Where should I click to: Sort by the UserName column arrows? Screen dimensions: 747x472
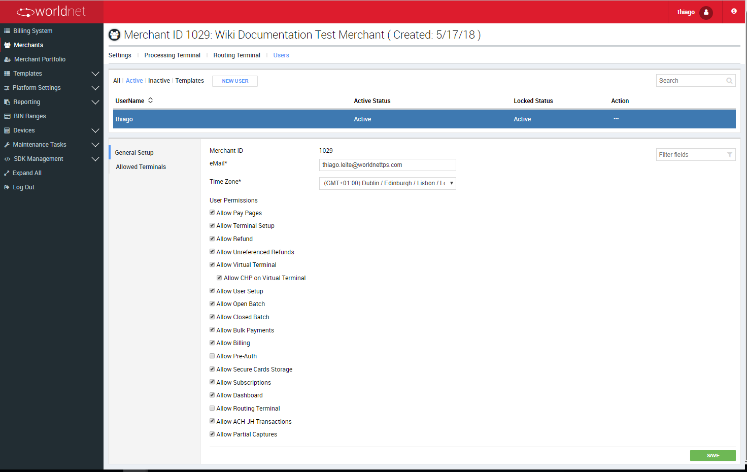(x=151, y=100)
